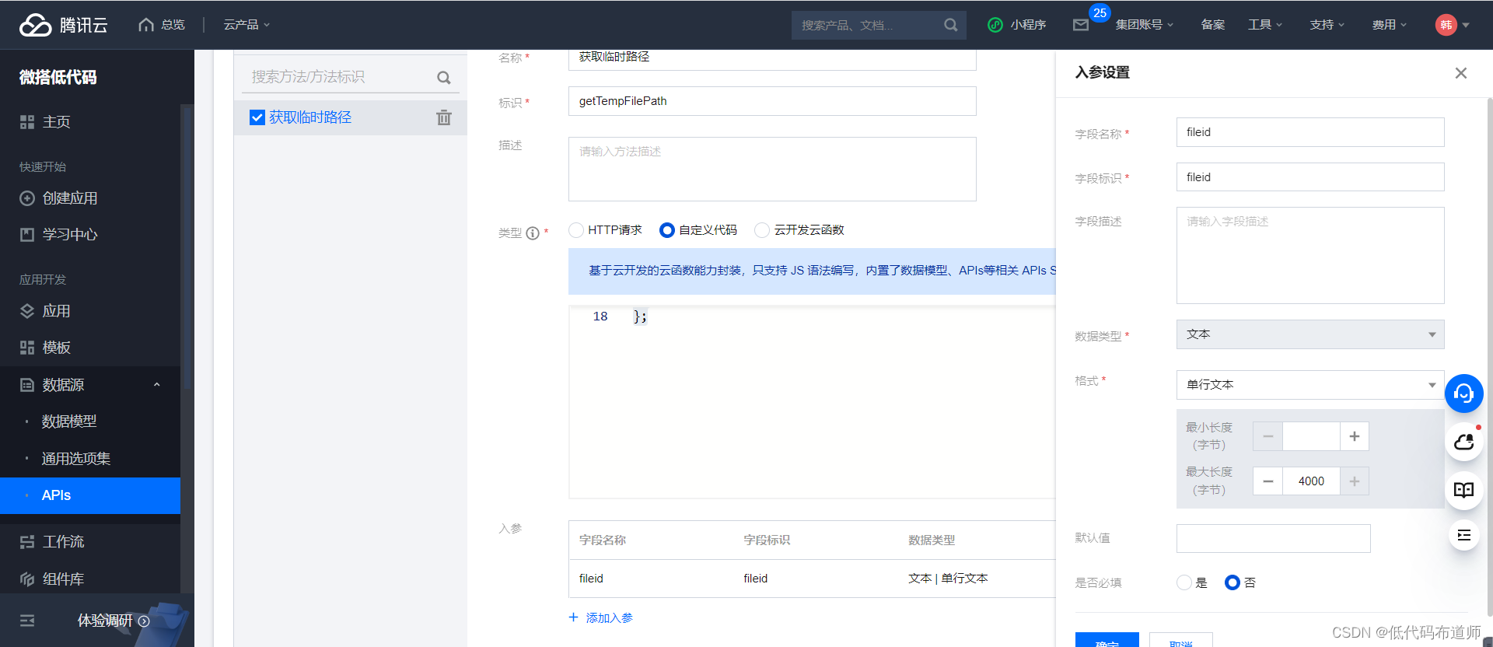Select the 云开发云函数 type radio
The height and width of the screenshot is (647, 1493).
click(x=762, y=230)
